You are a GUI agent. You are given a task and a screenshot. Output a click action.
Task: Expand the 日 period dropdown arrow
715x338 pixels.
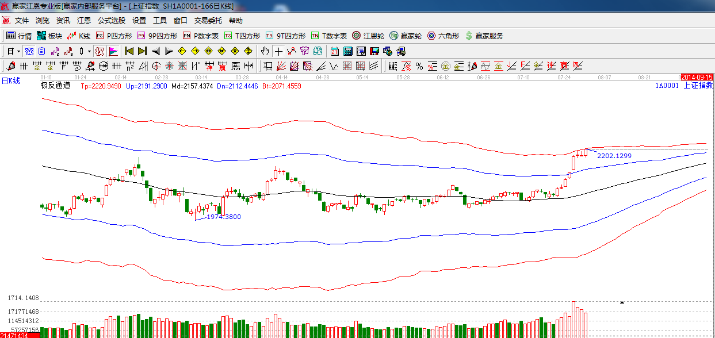click(x=18, y=51)
